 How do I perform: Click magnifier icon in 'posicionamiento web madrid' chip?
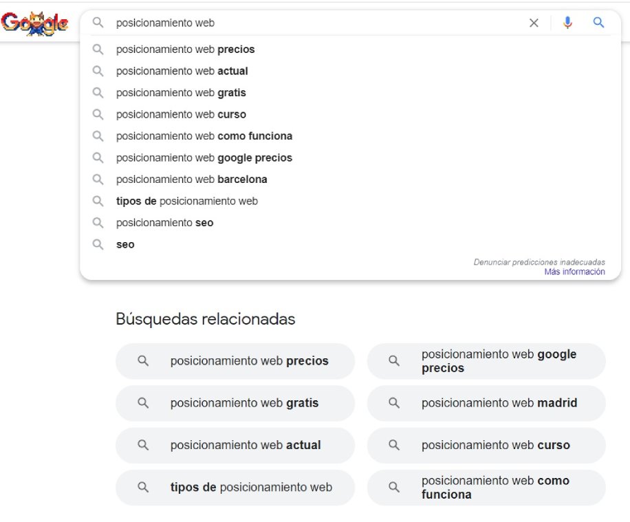pyautogui.click(x=393, y=403)
